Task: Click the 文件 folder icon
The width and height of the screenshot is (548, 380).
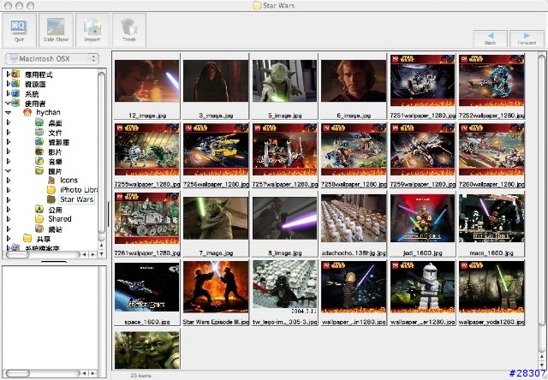Action: point(39,133)
